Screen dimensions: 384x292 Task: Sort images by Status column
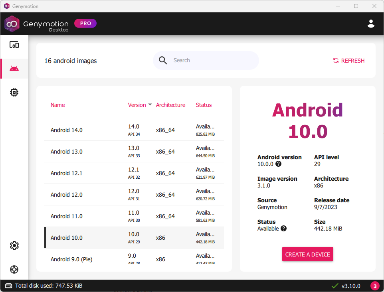204,105
